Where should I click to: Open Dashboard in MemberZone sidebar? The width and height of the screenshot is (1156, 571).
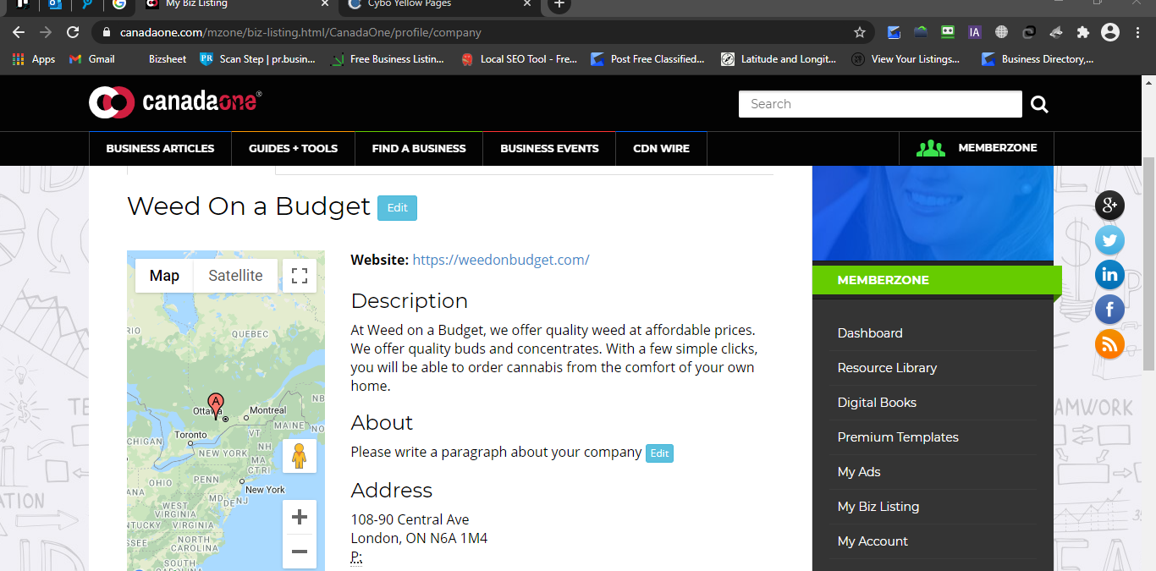coord(870,333)
